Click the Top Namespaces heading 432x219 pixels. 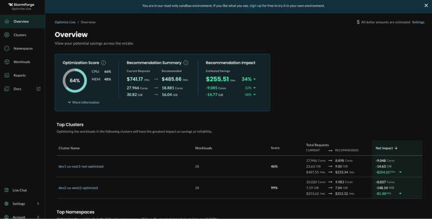[x=76, y=212]
